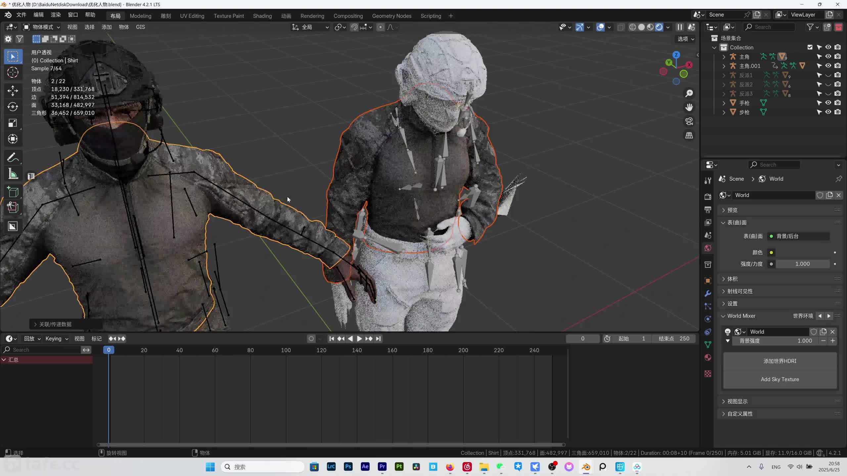
Task: Toggle proportional editing
Action: click(380, 27)
